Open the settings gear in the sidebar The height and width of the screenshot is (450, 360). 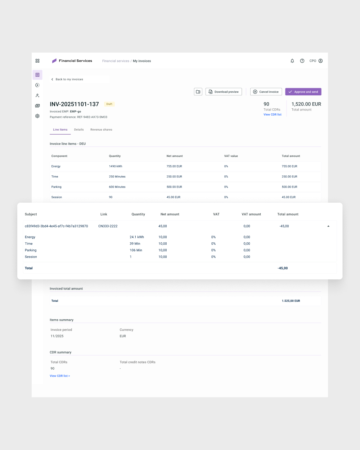pos(37,116)
